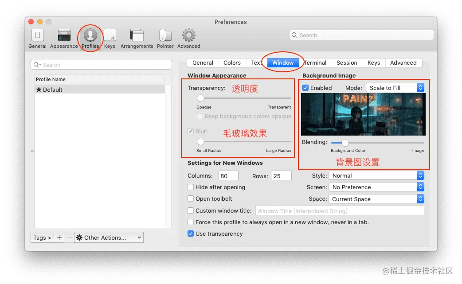This screenshot has width=462, height=284.
Task: Open the Pointer preferences icon
Action: (x=165, y=35)
